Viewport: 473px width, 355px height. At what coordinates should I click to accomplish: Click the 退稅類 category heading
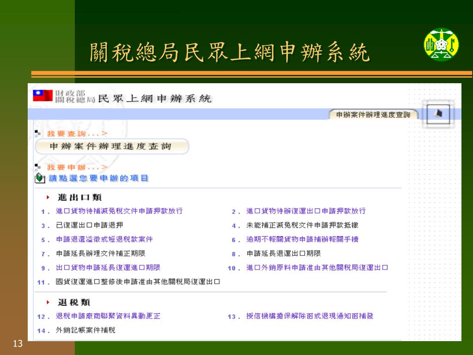point(74,302)
